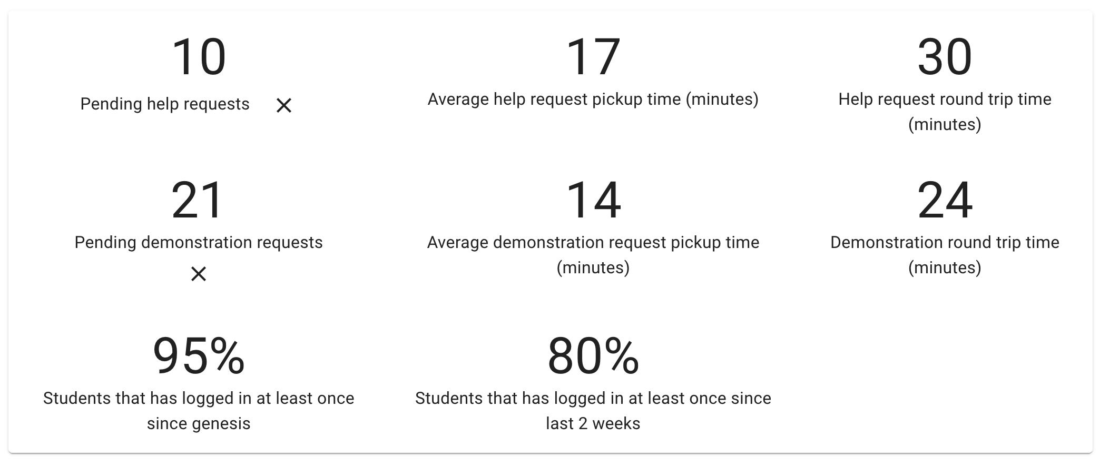
Task: Click the 14 demonstration pickup time value
Action: [x=593, y=200]
